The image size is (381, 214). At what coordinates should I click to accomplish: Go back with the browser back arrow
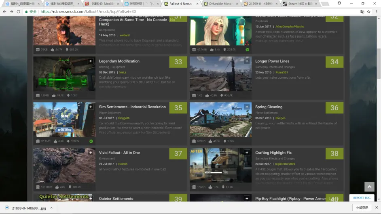[x=4, y=12]
